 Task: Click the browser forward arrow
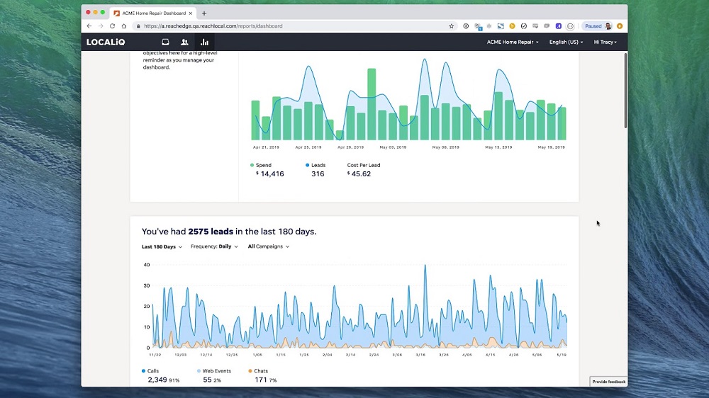(x=101, y=26)
